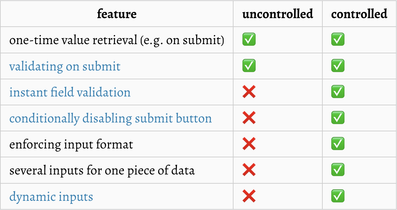Click the 'enforcing input format' row text
This screenshot has height=210, width=397.
click(71, 144)
